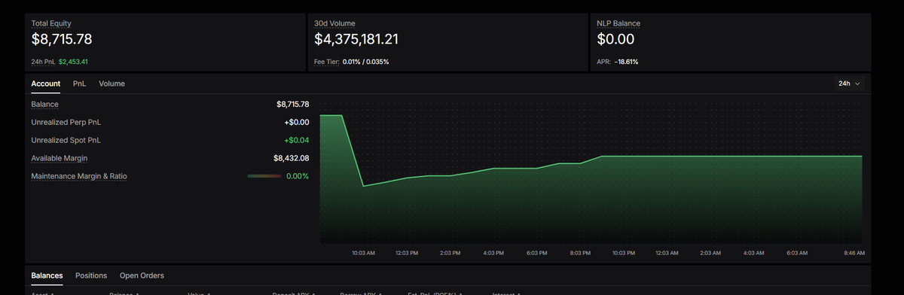Click the 4:03 AM chart axis label
The image size is (904, 295).
(754, 253)
